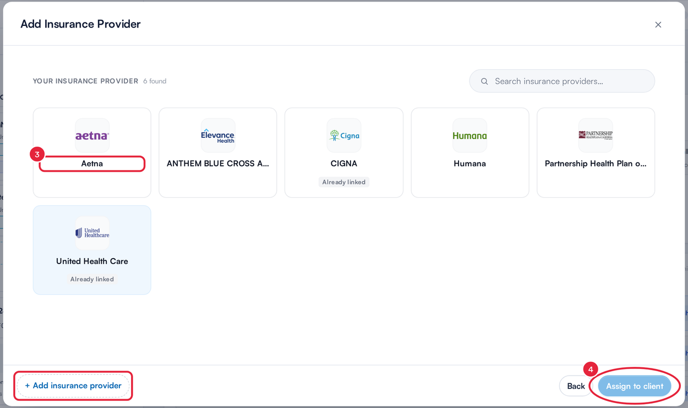Close the Add Insurance Provider dialog

click(658, 25)
